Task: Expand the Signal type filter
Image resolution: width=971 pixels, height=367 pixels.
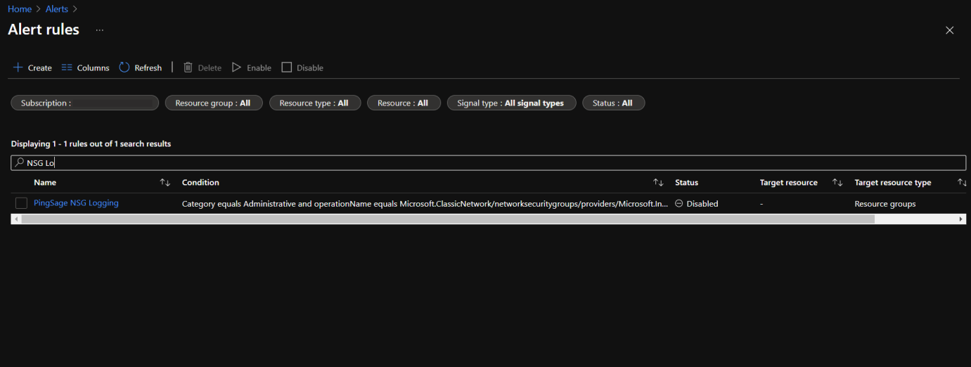Action: [510, 103]
